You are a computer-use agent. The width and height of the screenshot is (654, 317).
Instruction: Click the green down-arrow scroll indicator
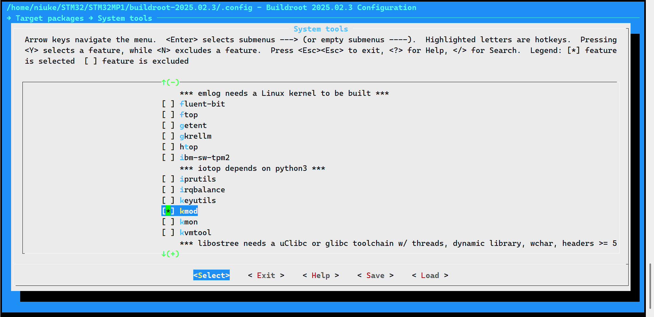pos(170,254)
